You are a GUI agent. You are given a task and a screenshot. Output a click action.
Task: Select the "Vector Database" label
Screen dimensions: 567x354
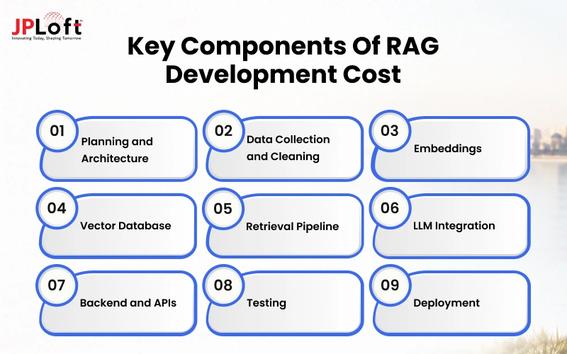(x=125, y=226)
